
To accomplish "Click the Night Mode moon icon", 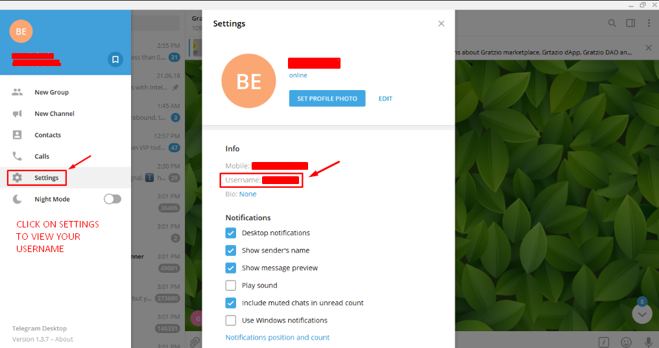I will [x=18, y=199].
